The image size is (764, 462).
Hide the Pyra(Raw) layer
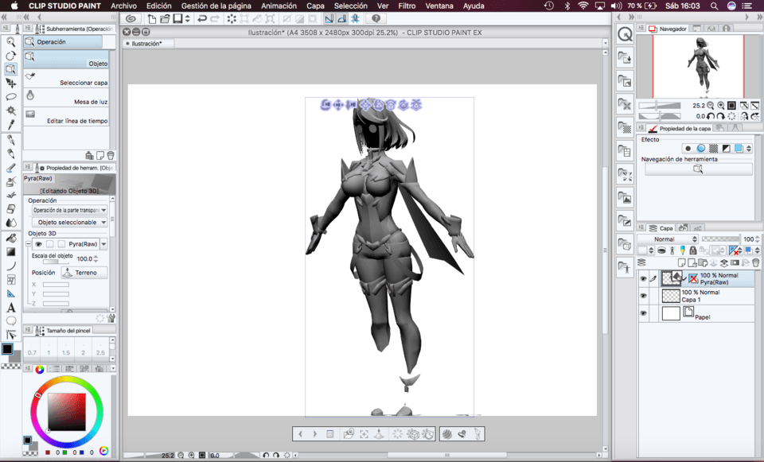point(642,278)
